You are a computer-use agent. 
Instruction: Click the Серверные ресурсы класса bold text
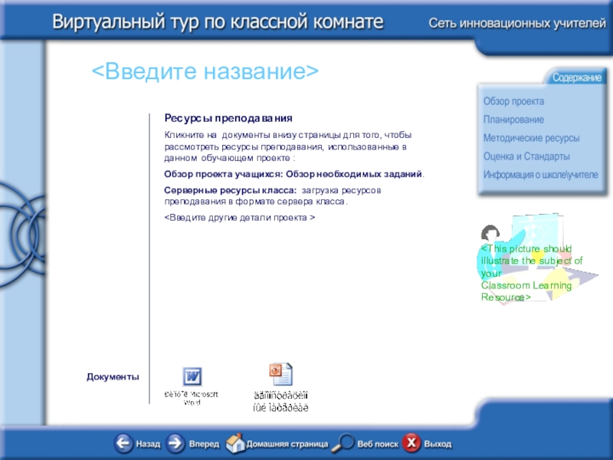click(x=231, y=189)
